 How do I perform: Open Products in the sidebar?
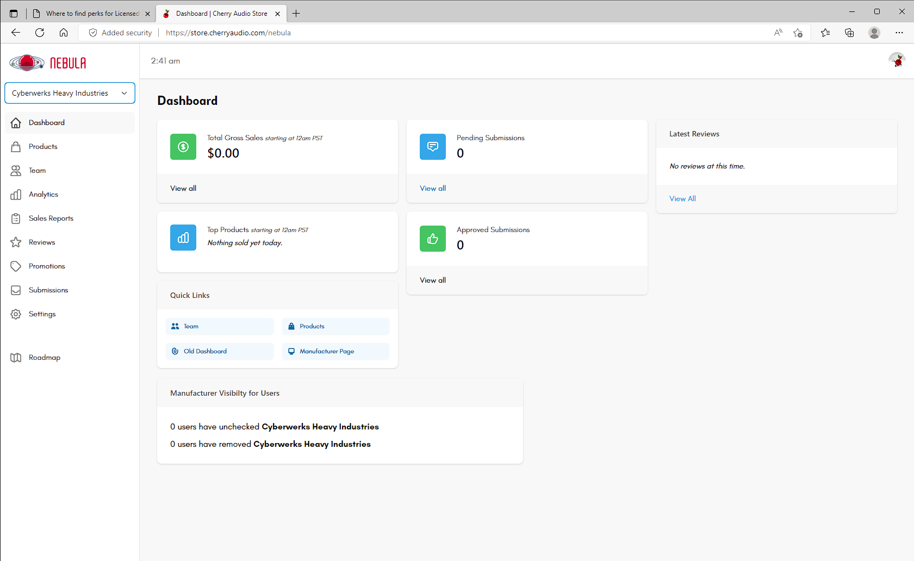click(x=70, y=147)
